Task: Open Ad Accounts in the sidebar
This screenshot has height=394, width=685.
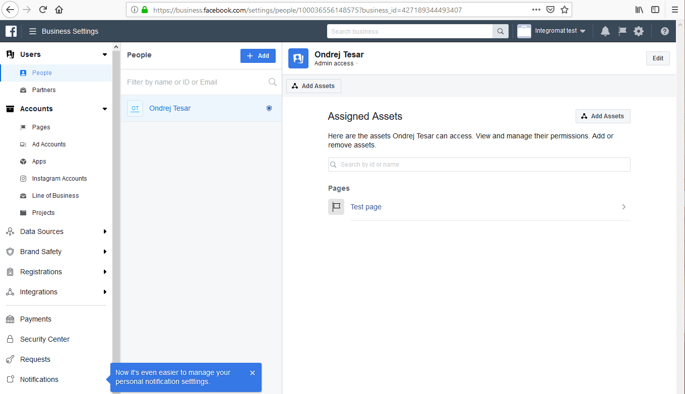Action: [49, 144]
